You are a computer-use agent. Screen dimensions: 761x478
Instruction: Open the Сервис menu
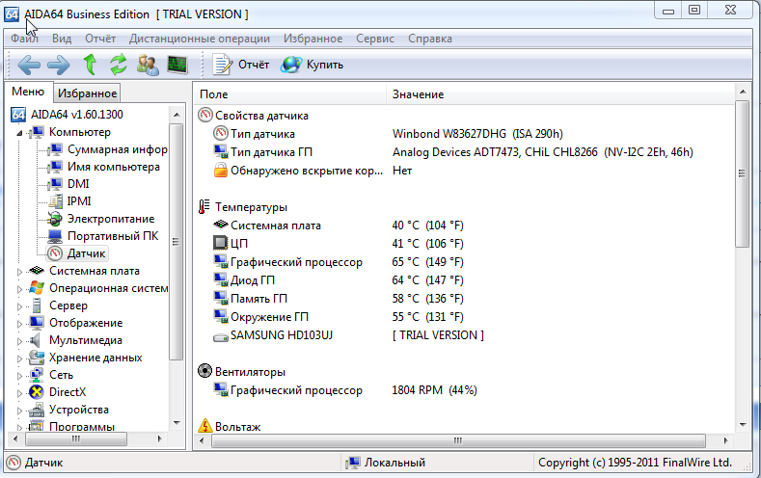click(x=375, y=39)
